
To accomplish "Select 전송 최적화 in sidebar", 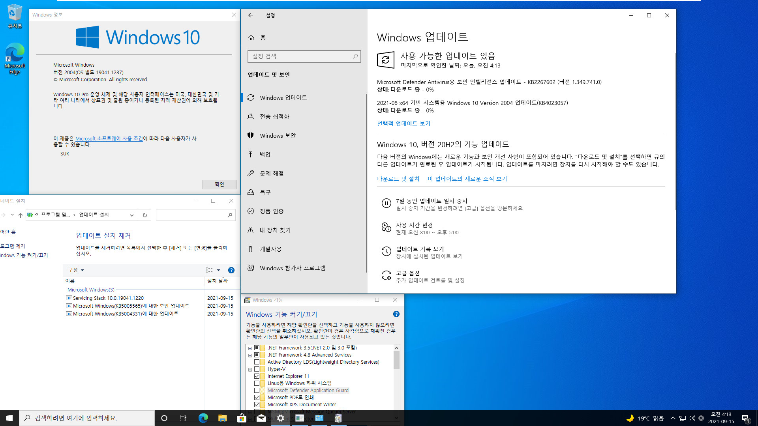I will 304,117.
